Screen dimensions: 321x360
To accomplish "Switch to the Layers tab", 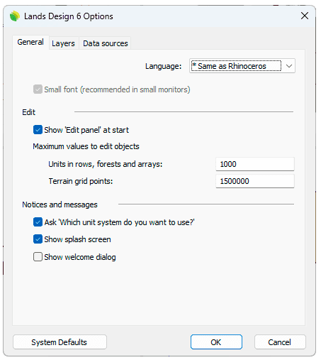I will point(63,43).
